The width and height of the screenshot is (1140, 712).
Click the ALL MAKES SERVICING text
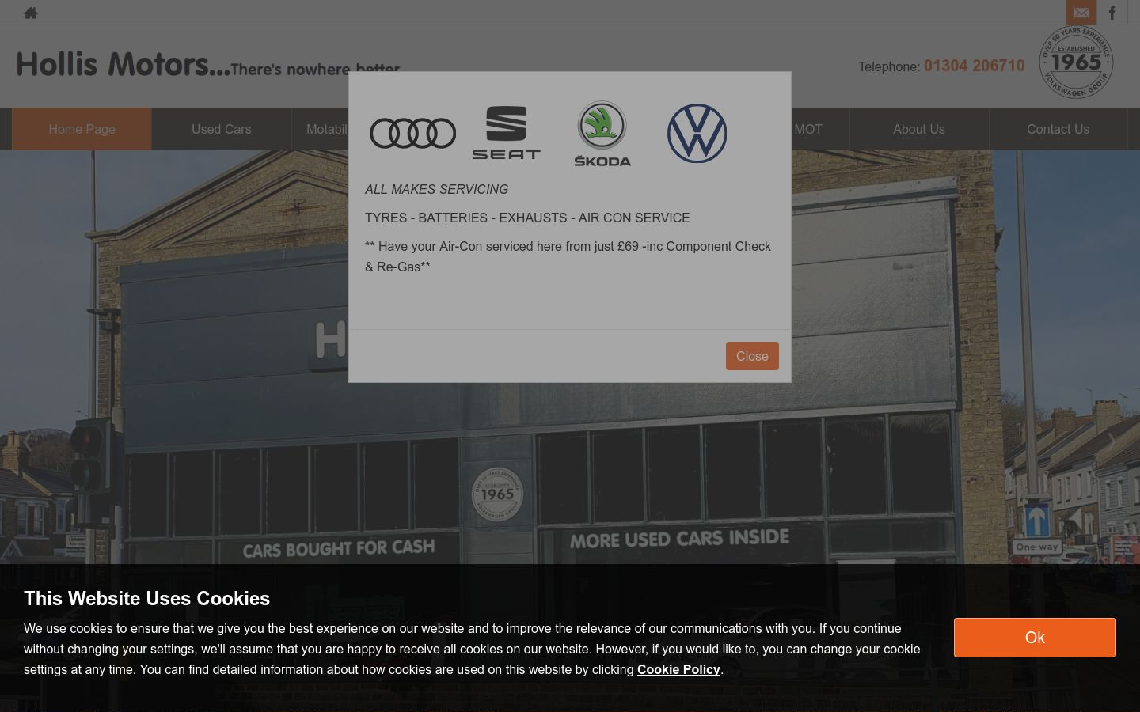pyautogui.click(x=437, y=189)
